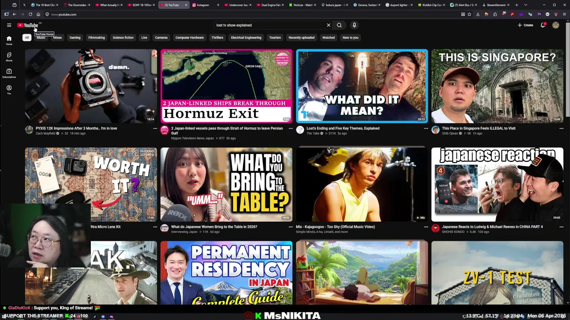The image size is (570, 320).
Task: Open options for Japanese Reacts to Ludwig video
Action: (x=561, y=227)
